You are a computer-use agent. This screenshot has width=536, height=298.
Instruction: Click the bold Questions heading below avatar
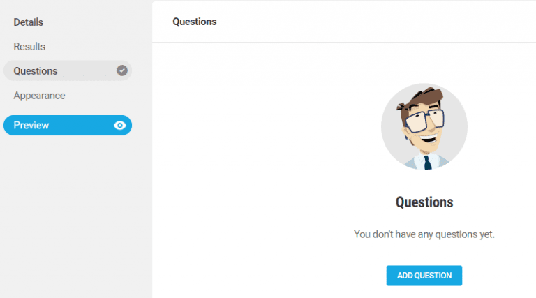coord(424,202)
